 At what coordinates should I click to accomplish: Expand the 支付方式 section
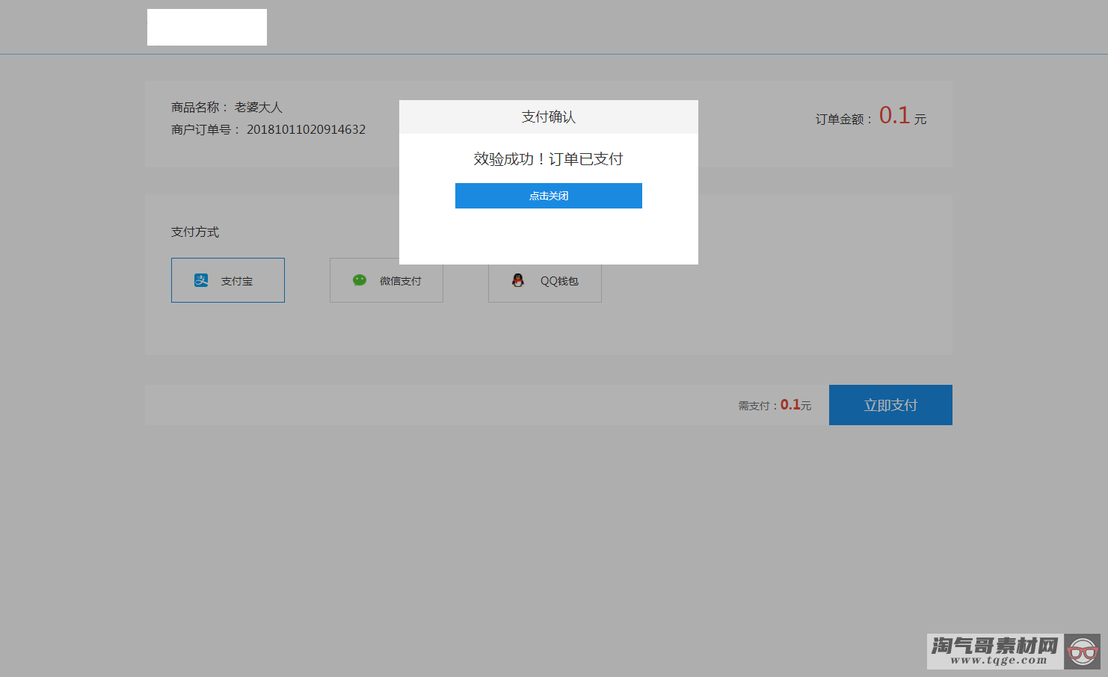pos(194,232)
